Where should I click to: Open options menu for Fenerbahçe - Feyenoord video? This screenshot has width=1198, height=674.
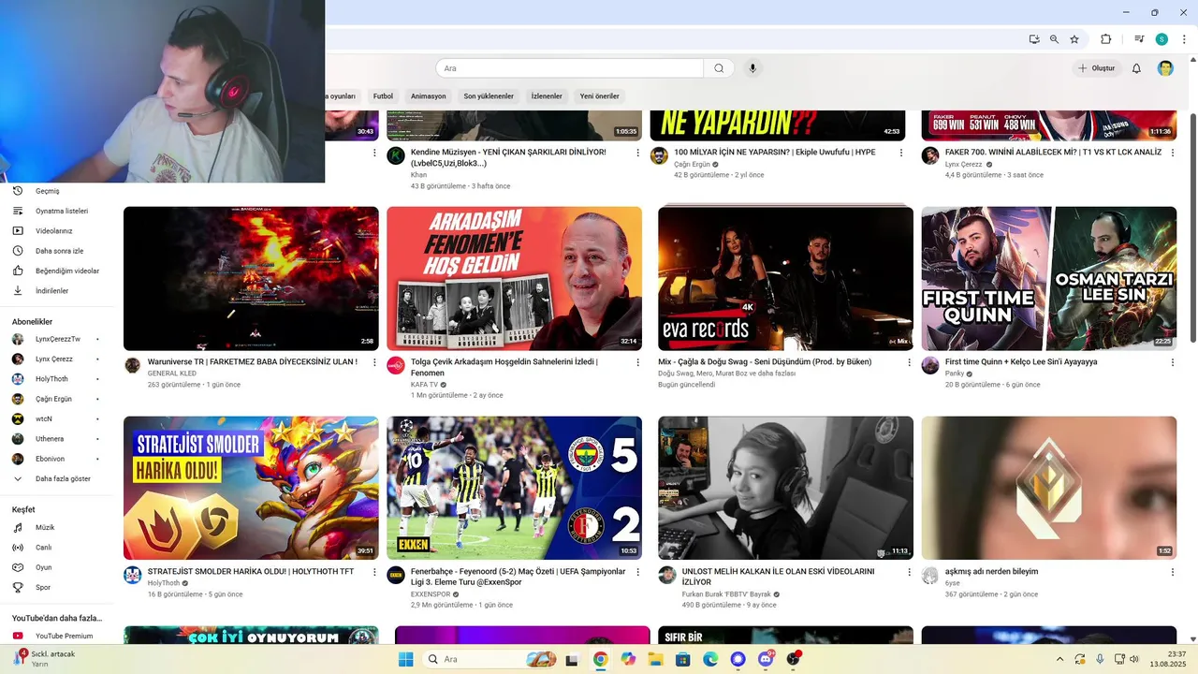click(x=638, y=572)
